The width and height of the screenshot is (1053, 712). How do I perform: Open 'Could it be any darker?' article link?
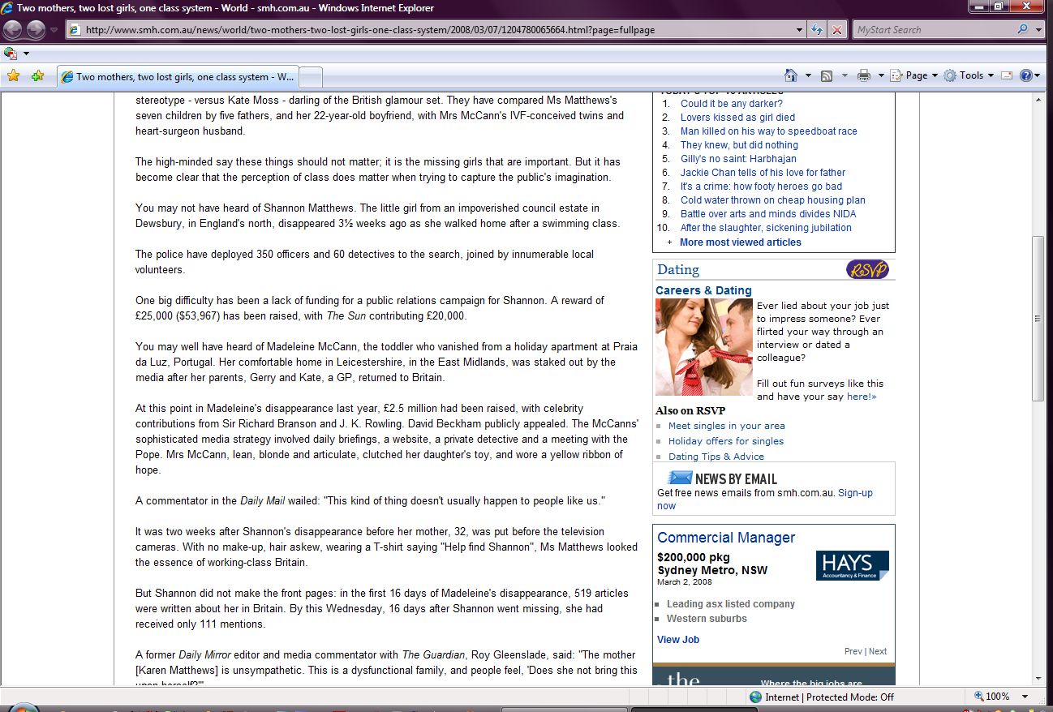point(731,104)
